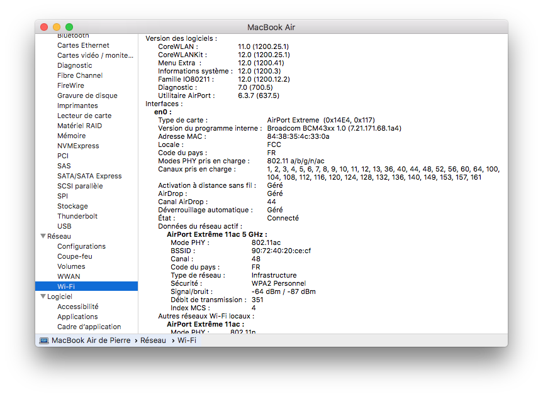Click the Autres réseaux Wi-Fi locaux label
Viewport: 543px width, 397px height.
[206, 316]
